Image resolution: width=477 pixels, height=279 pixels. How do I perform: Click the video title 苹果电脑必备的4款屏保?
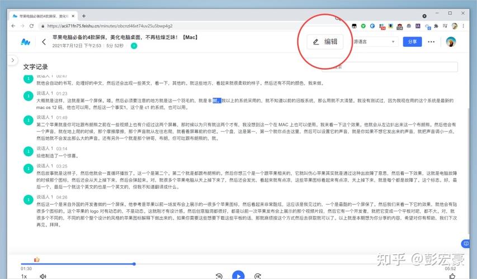click(125, 37)
